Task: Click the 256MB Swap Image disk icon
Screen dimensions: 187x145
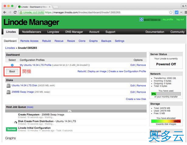Action: click(x=9, y=92)
